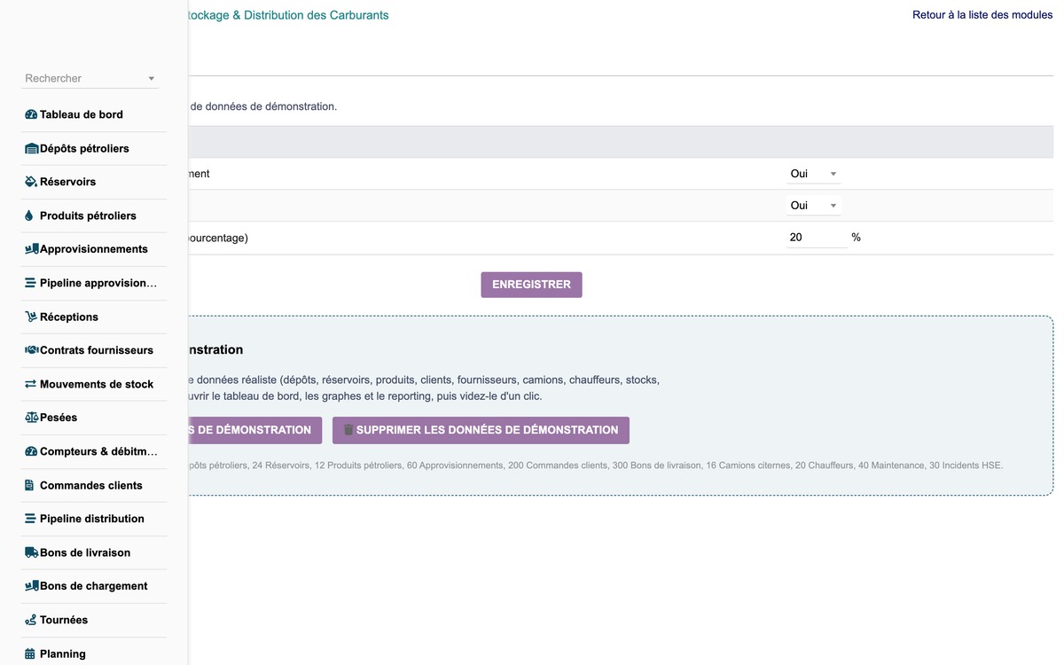This screenshot has height=665, width=1064.
Task: Click the Compteurs & débitmètres gauge icon
Action: point(31,451)
